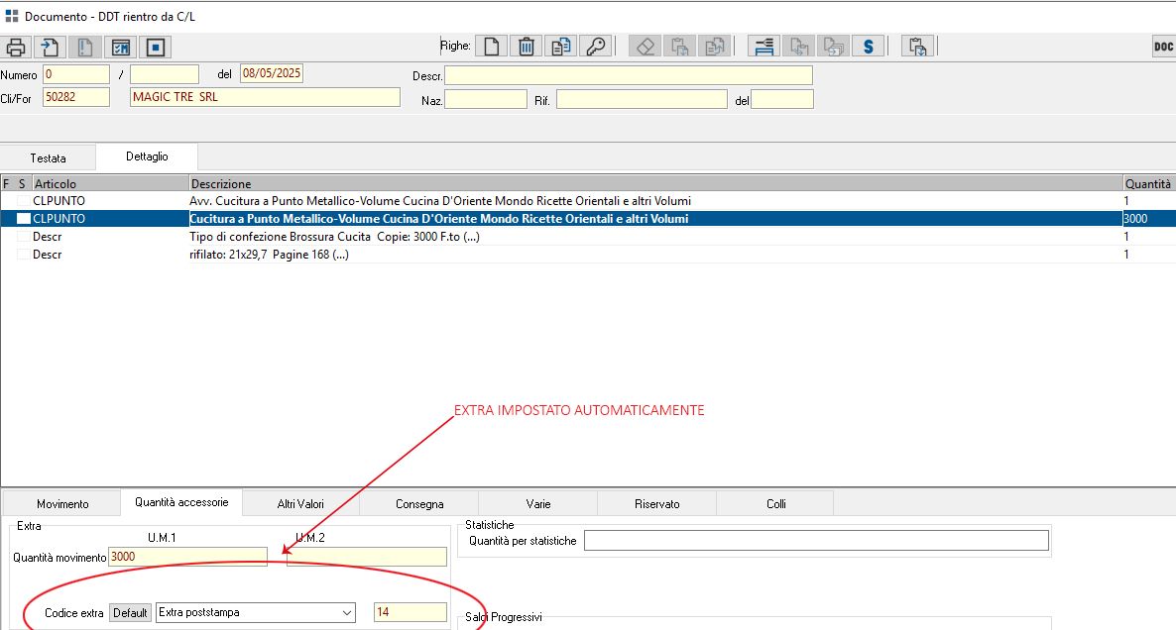Click the greyed icon right of the lines-and-table icon

pos(799,47)
